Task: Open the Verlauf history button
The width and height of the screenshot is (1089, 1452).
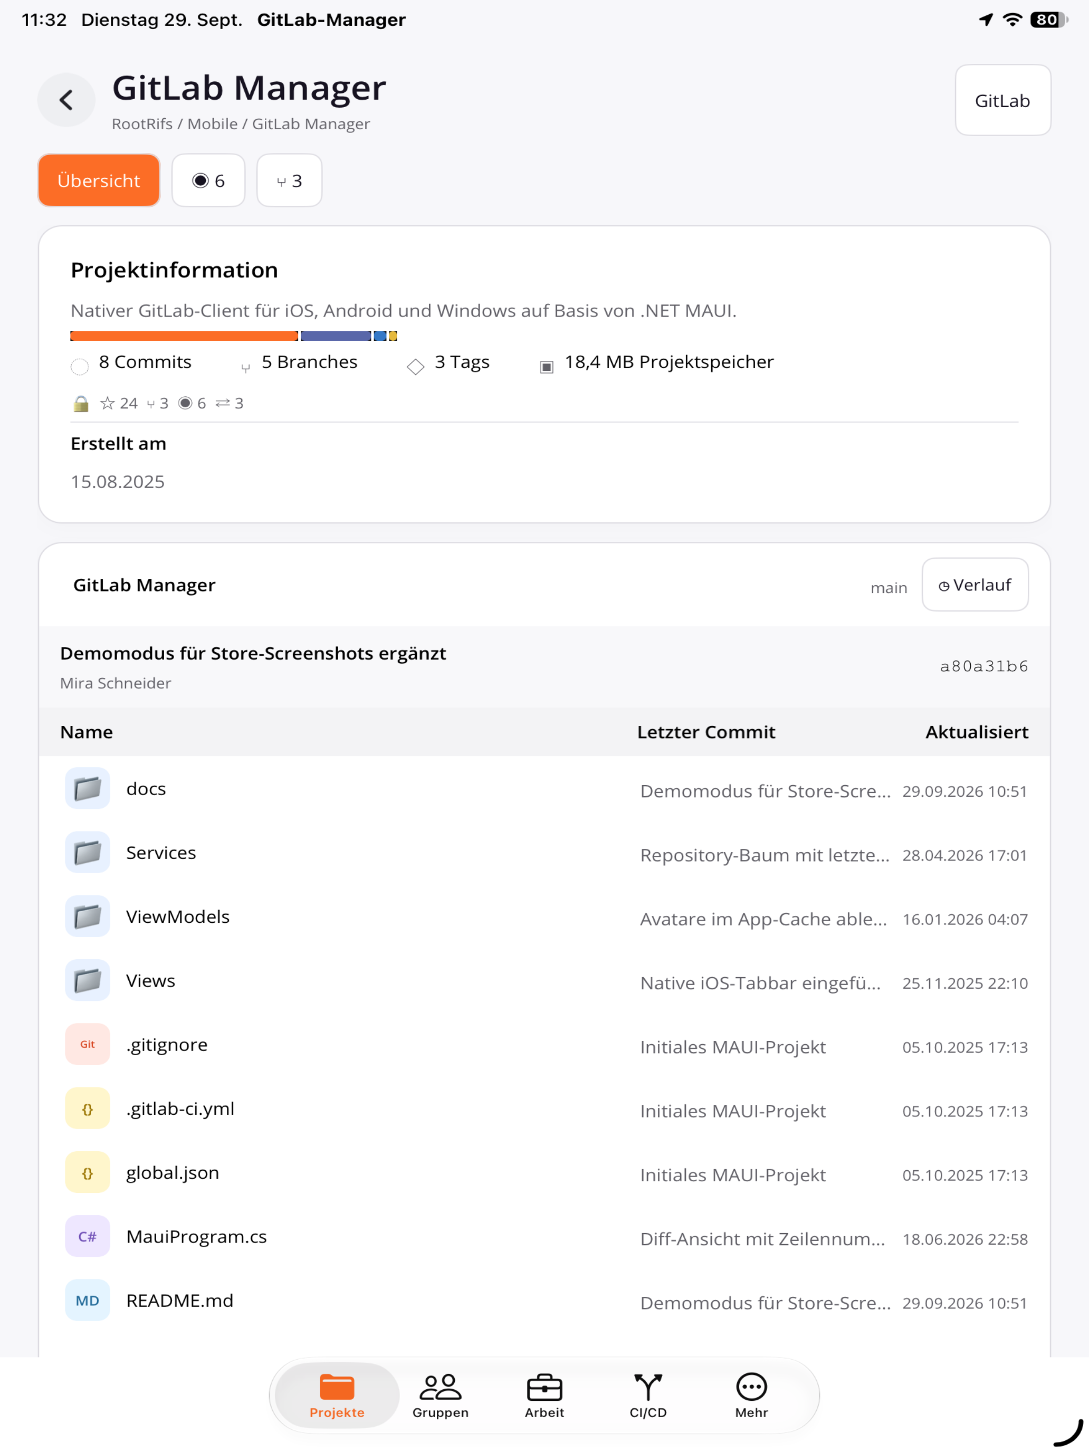Action: click(x=975, y=585)
